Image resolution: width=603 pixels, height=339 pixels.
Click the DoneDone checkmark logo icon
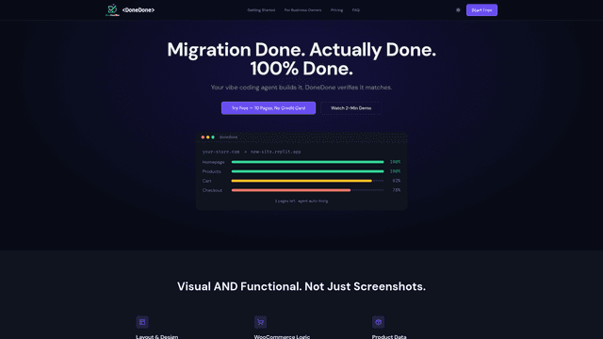pos(112,10)
